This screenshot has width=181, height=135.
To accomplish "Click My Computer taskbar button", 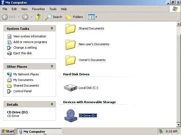I will [39, 131].
